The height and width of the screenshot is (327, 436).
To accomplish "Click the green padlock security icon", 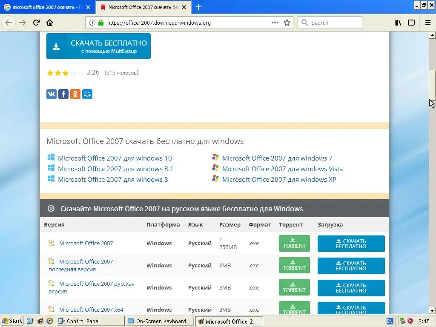I will pyautogui.click(x=101, y=23).
